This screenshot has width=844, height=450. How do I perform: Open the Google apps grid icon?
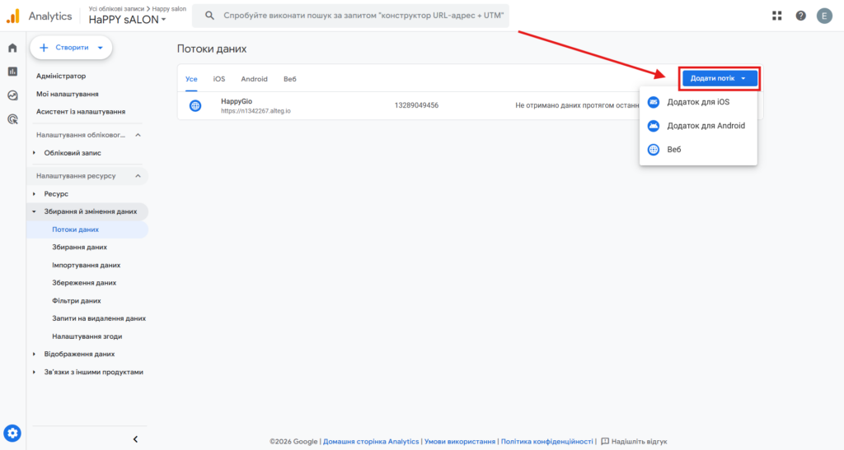776,16
